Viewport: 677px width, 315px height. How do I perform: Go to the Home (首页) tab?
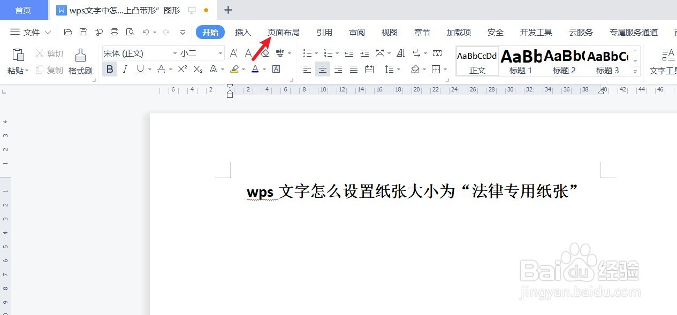click(x=23, y=10)
